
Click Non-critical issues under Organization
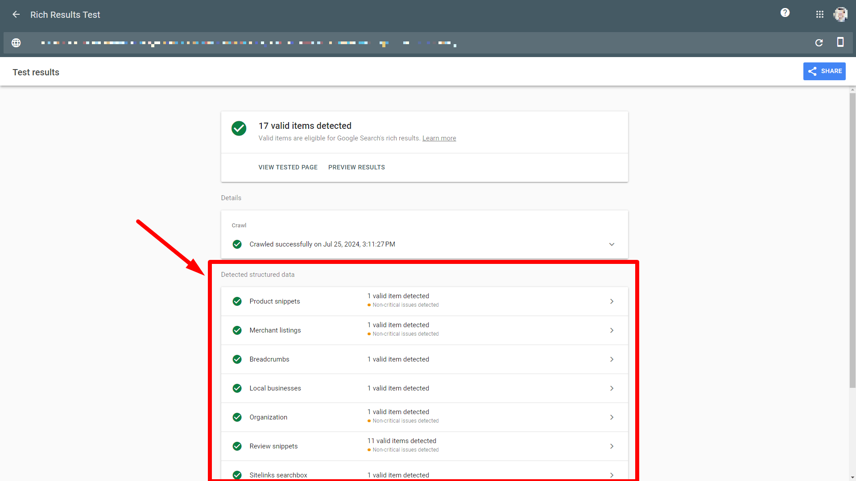(405, 421)
